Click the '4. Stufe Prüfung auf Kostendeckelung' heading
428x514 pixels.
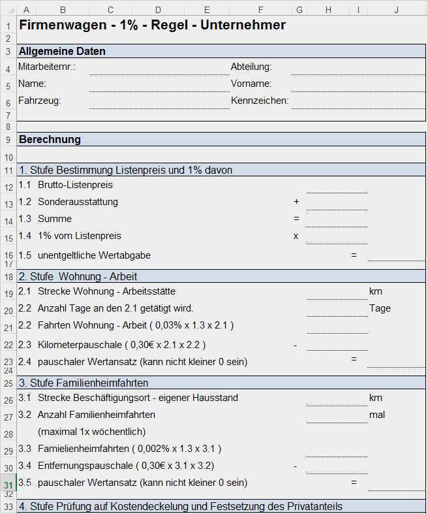(x=180, y=507)
